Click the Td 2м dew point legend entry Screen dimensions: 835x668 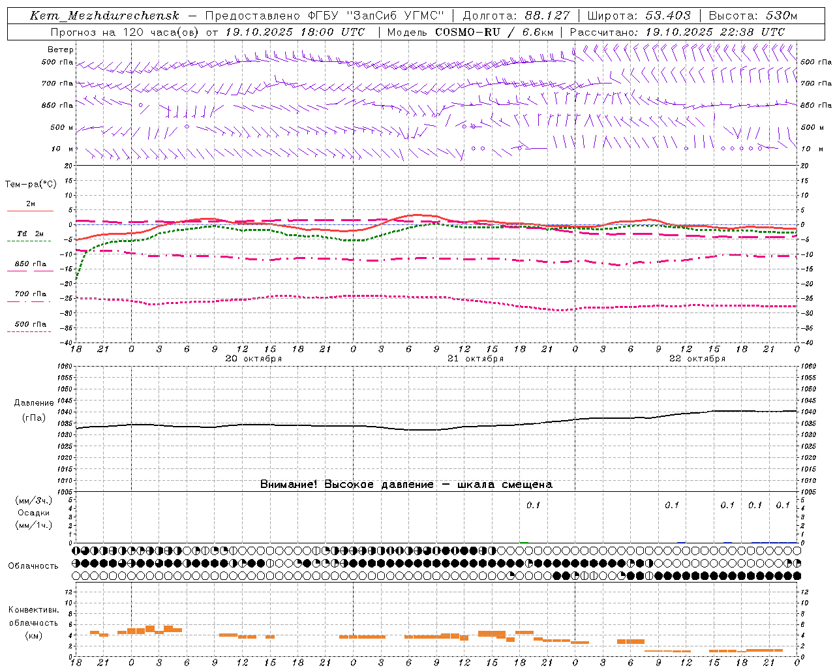pos(30,234)
